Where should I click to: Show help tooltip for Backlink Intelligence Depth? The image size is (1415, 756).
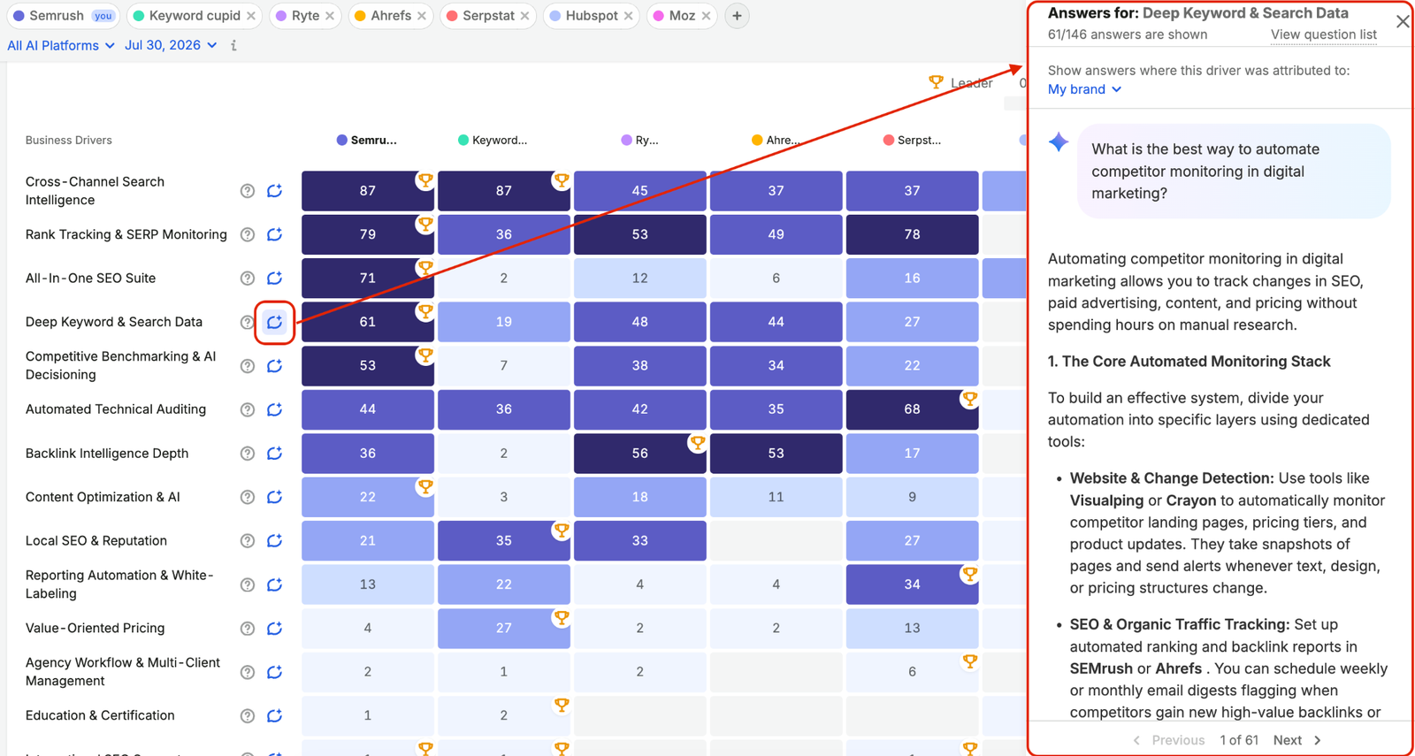click(x=248, y=454)
